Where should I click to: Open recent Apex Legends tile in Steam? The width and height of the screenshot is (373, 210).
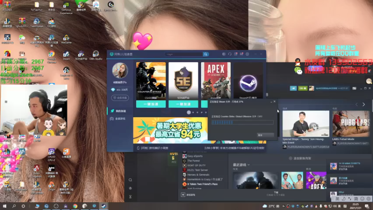[316, 181]
